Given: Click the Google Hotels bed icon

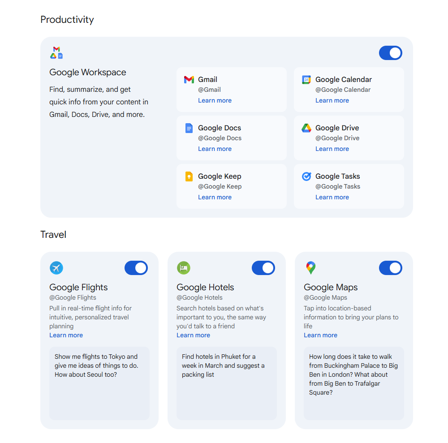Looking at the screenshot, I should point(183,268).
